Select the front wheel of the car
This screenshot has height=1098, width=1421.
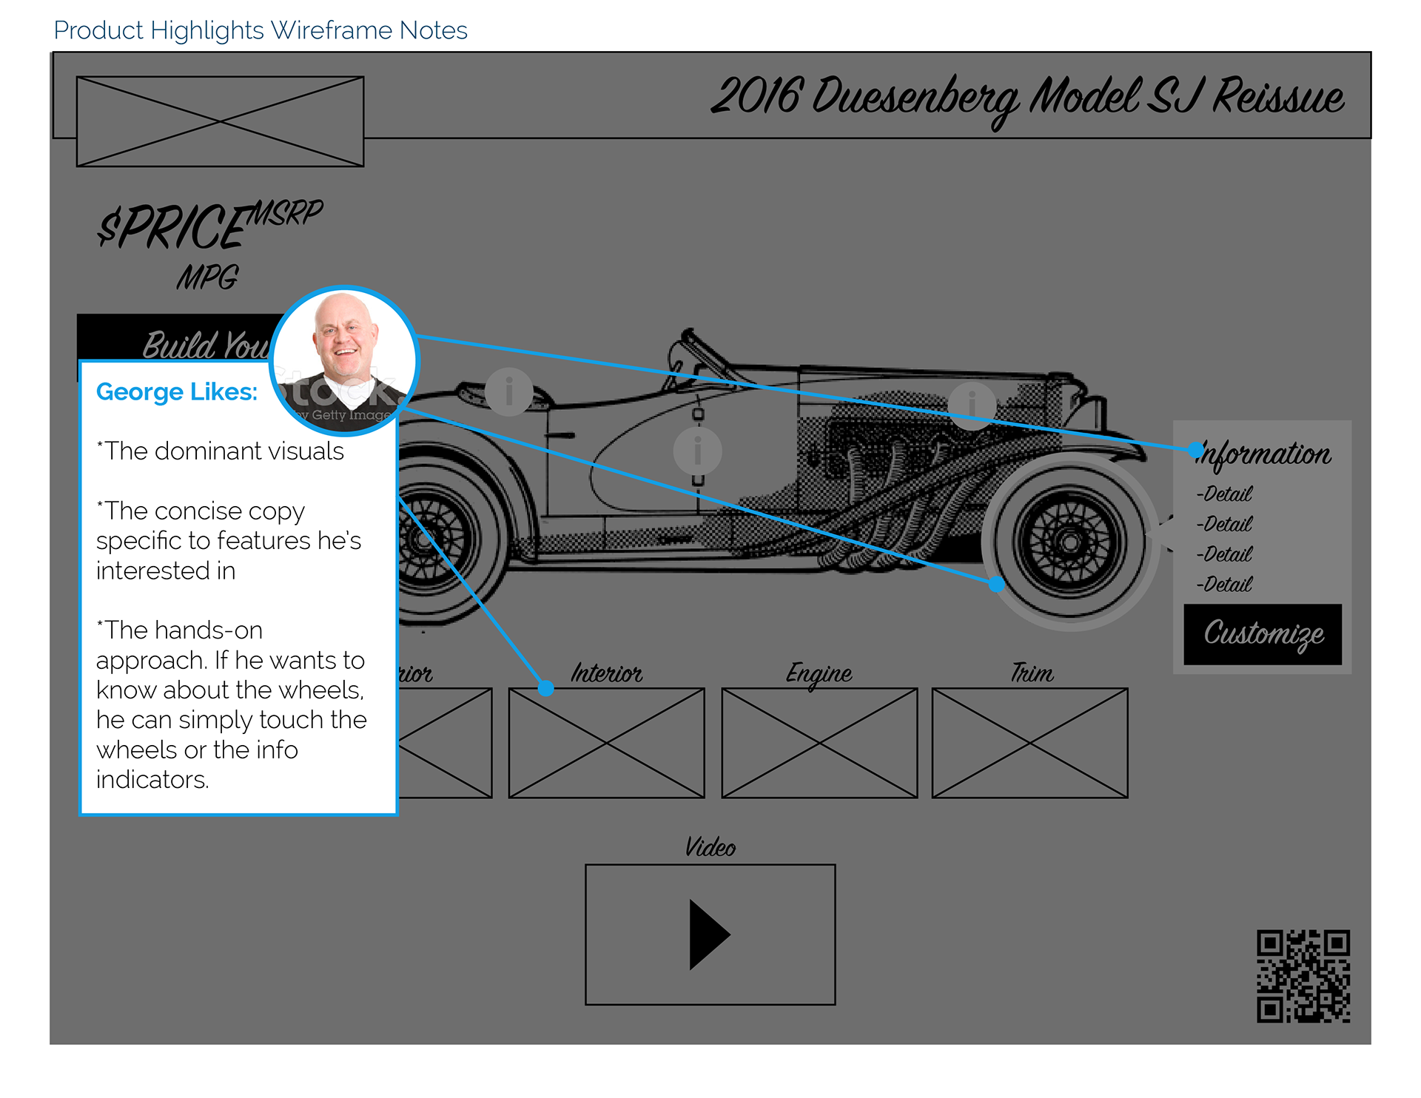1070,542
